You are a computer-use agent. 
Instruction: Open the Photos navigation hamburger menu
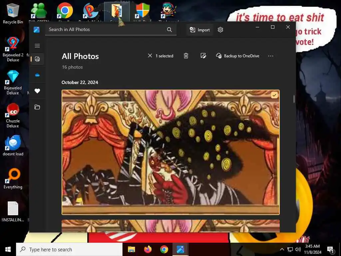click(x=37, y=46)
